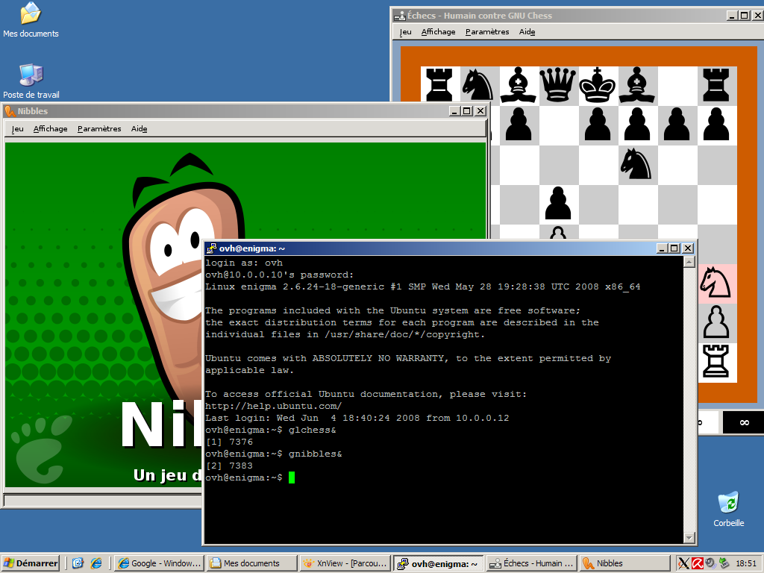Select the highlighted white knight on pink square
The height and width of the screenshot is (573, 764).
tap(717, 283)
